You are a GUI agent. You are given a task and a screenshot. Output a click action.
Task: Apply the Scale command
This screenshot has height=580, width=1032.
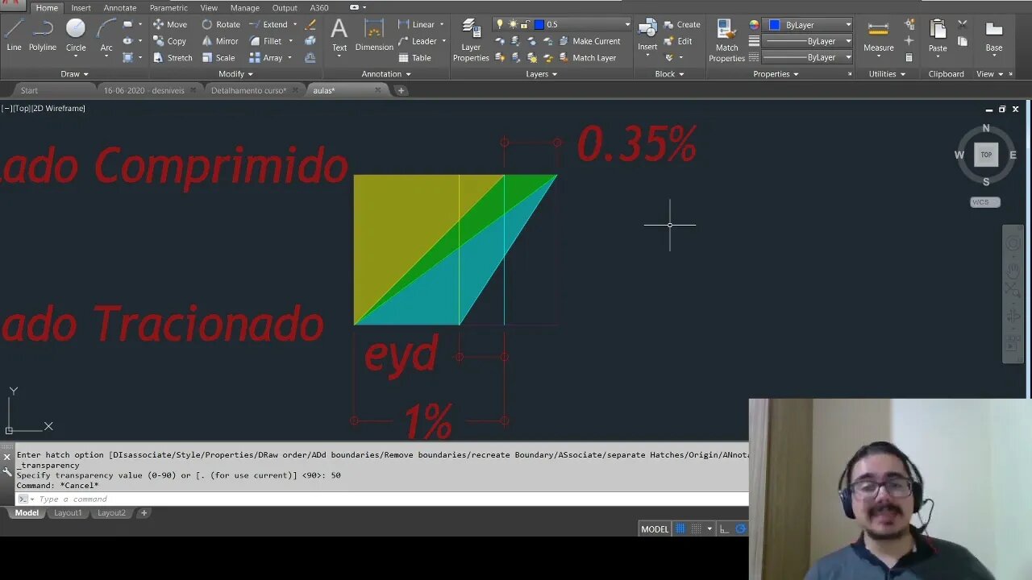coord(218,58)
